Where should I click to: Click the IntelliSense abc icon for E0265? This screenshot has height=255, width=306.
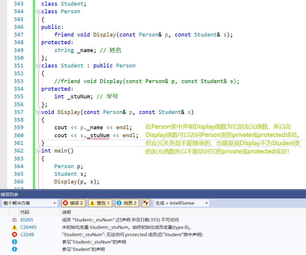14,220
